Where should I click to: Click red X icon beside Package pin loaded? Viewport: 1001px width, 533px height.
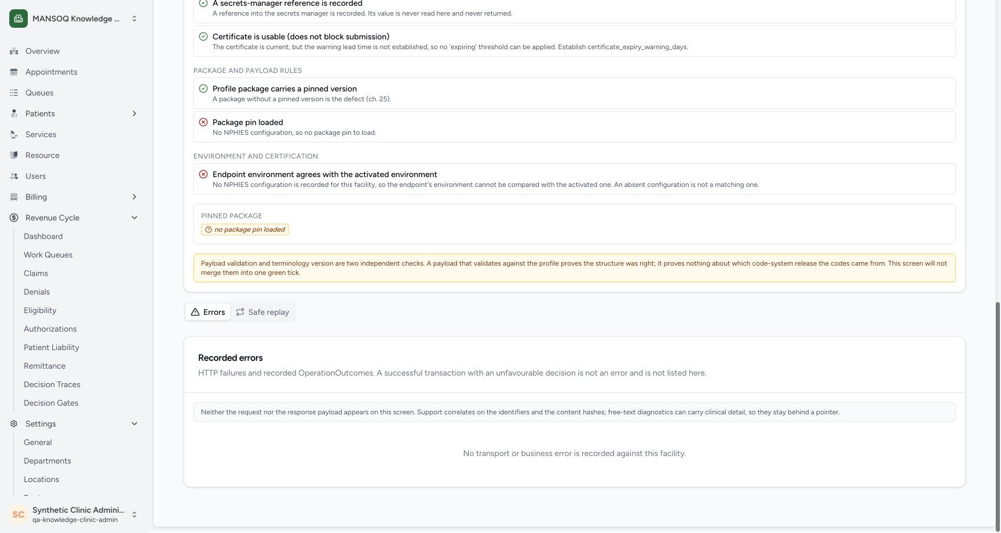click(203, 122)
